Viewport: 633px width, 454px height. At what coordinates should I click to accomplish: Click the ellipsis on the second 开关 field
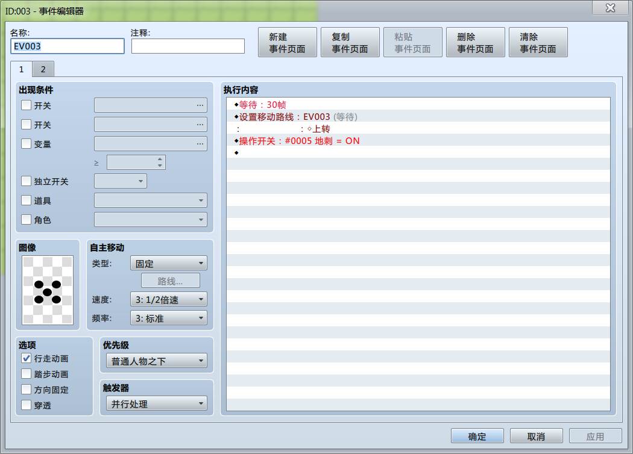coord(200,125)
